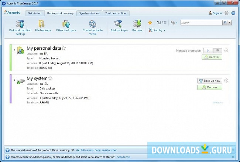Click 'Once a month' schedule text
240x162 pixels.
pyautogui.click(x=49, y=93)
